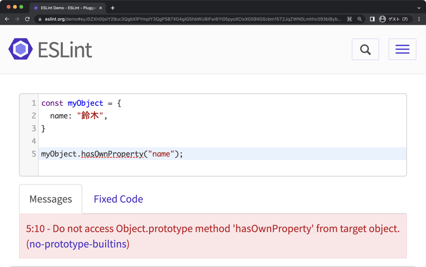The height and width of the screenshot is (267, 426).
Task: Open a new browser tab
Action: (113, 7)
